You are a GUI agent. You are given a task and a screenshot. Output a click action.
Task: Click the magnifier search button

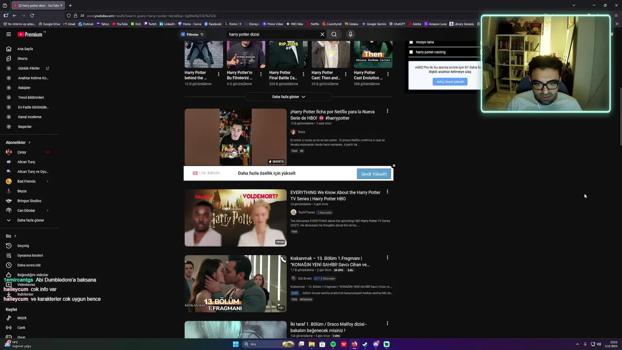click(334, 35)
